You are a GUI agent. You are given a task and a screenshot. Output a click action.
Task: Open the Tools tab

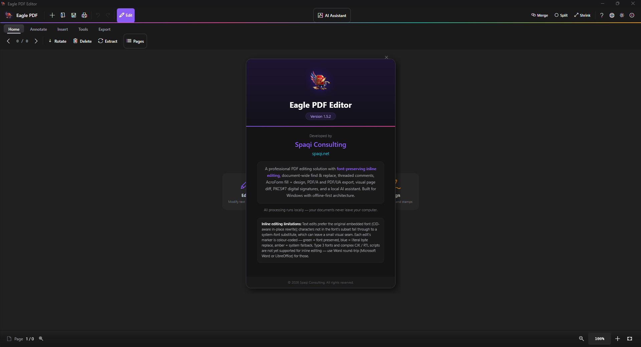(83, 29)
